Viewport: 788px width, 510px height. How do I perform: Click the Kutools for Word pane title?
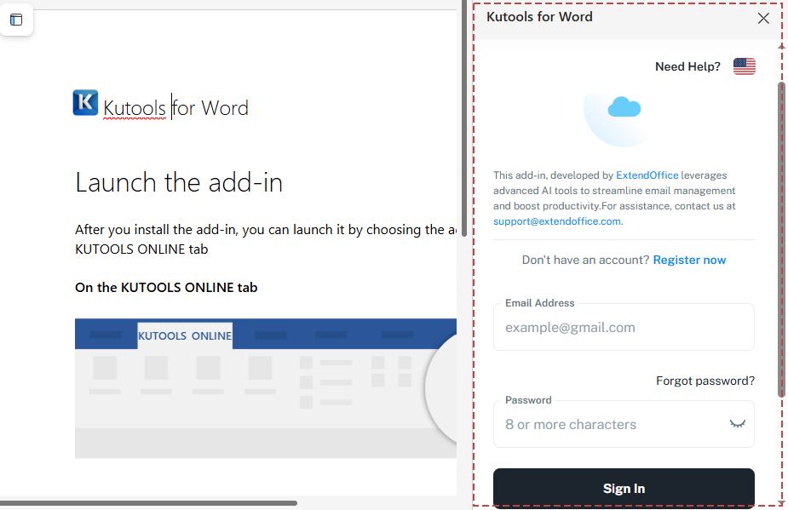[538, 16]
